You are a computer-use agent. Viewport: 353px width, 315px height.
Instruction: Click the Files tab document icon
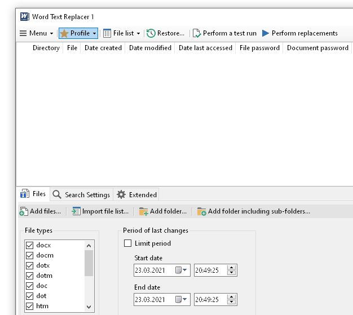[25, 194]
